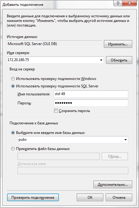The image size is (139, 208).
Task: Select SQL Server authentication radio button
Action: [x=13, y=86]
